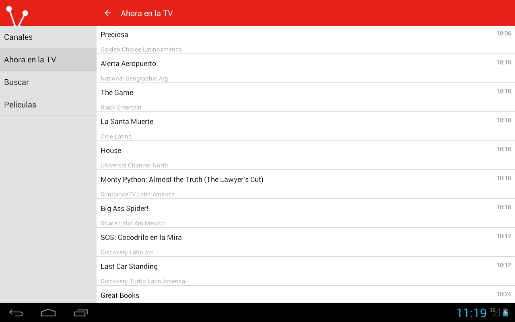This screenshot has width=515, height=322.
Task: Tap National Geographic Arg channel label
Action: pos(134,78)
